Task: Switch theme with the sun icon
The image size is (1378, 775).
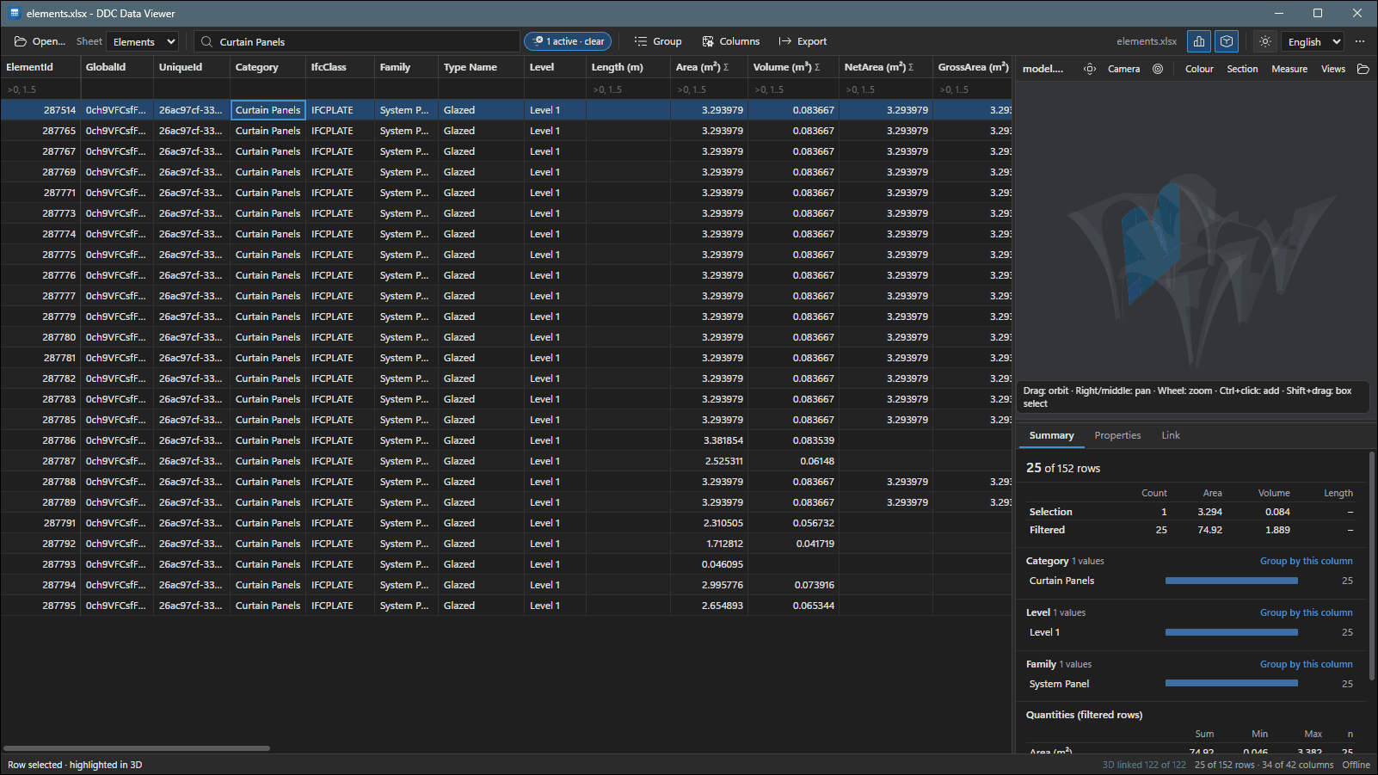Action: 1264,41
